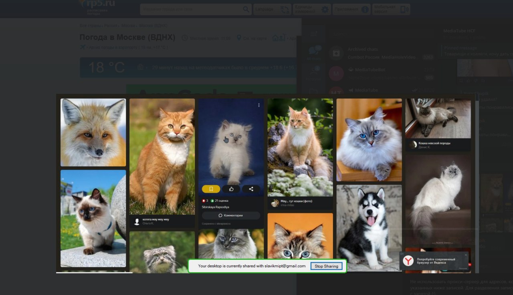Share the kitten image via share icon
This screenshot has width=513, height=295.
pyautogui.click(x=251, y=189)
